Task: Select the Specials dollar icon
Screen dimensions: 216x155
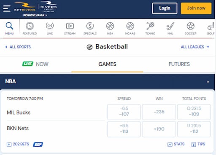Action: (x=90, y=26)
